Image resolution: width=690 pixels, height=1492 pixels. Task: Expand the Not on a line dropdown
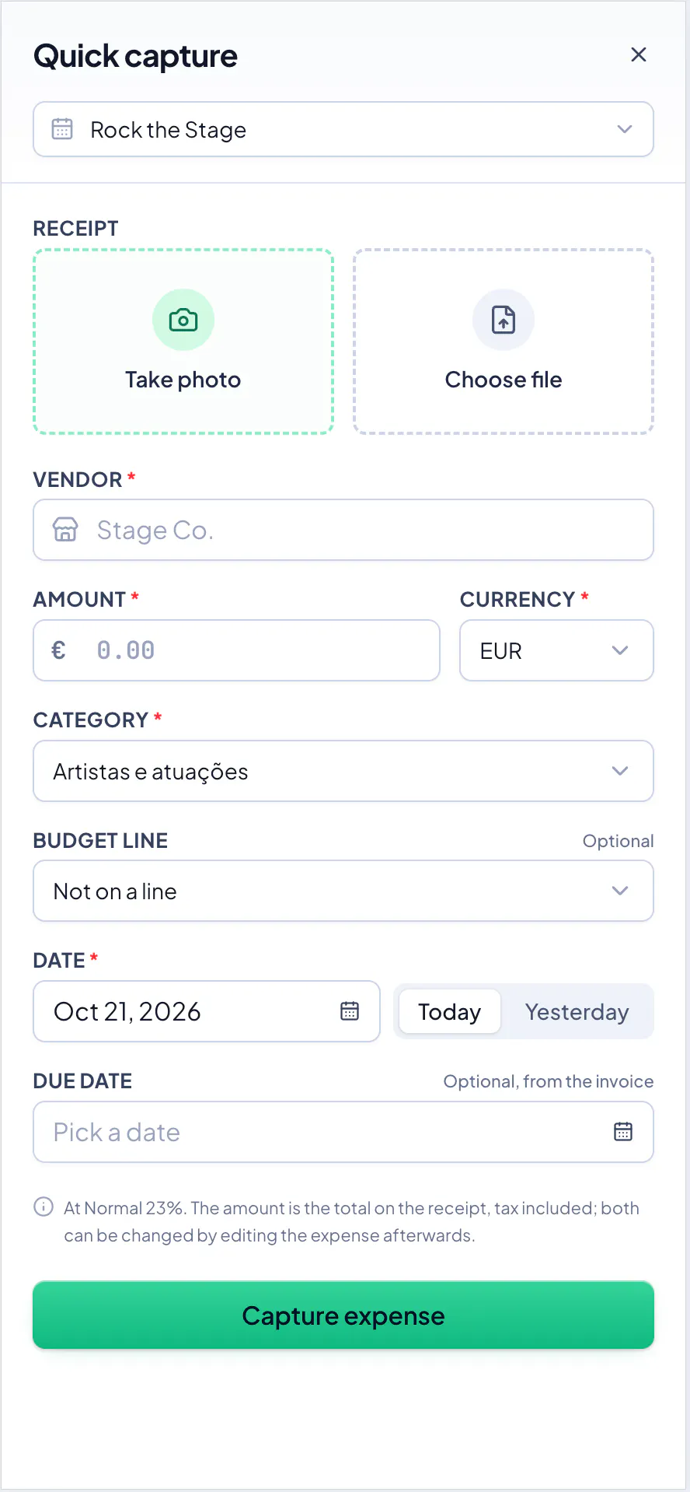coord(343,891)
